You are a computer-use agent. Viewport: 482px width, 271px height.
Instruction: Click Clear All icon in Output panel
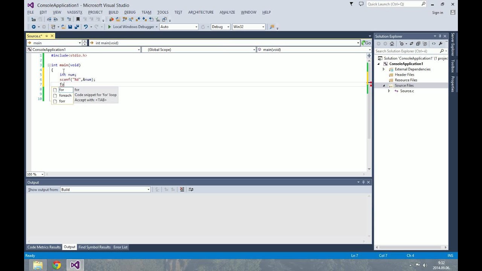(182, 189)
